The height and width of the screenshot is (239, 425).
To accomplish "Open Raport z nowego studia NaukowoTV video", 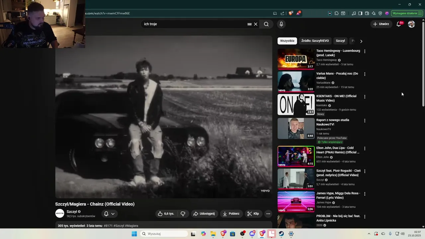I will [x=296, y=128].
